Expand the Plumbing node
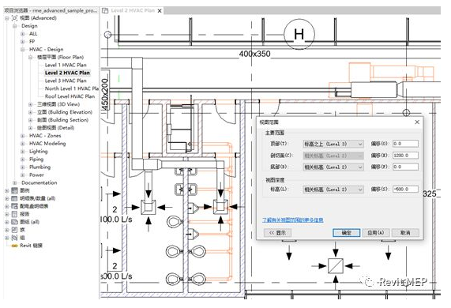This screenshot has height=308, width=451. [x=22, y=167]
